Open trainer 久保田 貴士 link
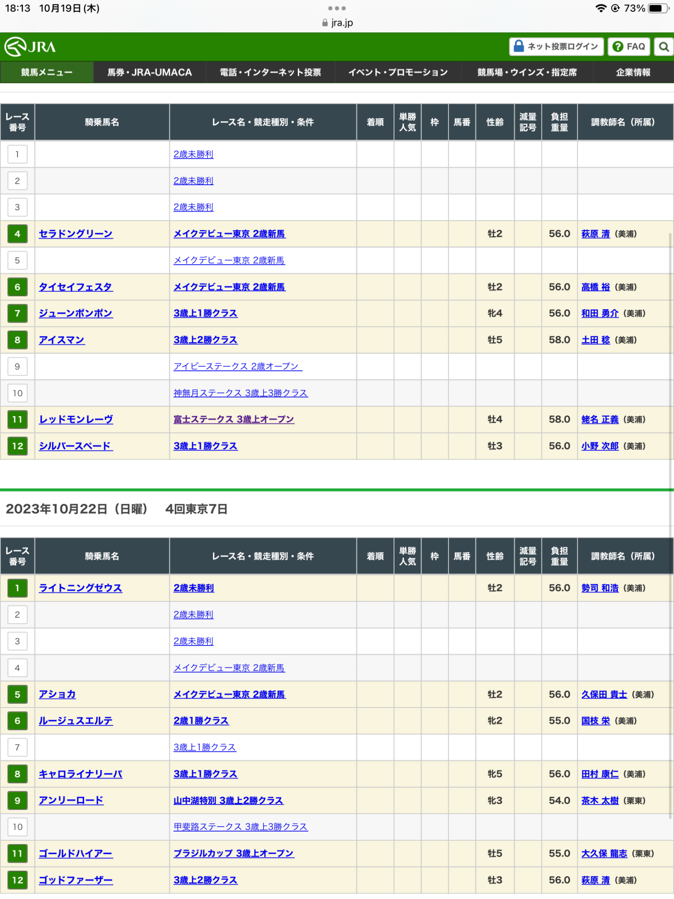 coord(604,694)
